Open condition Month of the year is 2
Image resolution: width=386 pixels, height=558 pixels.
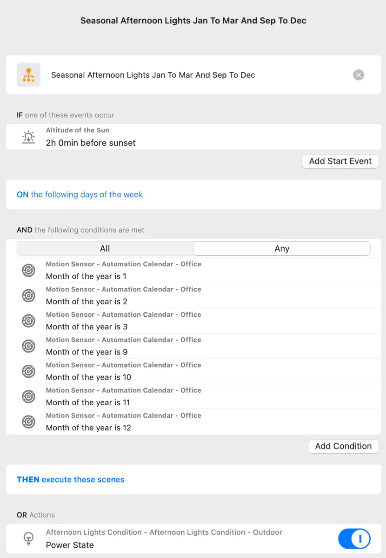tap(193, 295)
